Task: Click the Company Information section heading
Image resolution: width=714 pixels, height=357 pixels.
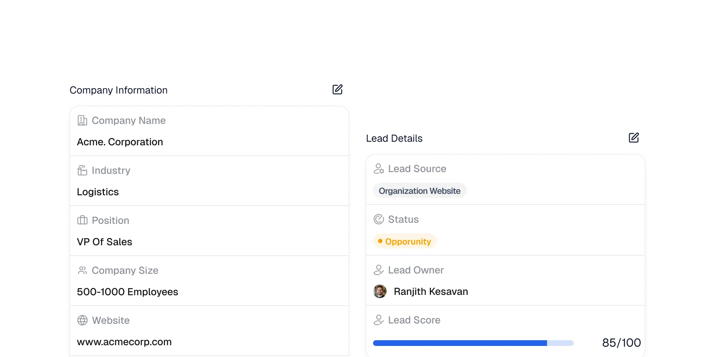Action: pos(119,90)
